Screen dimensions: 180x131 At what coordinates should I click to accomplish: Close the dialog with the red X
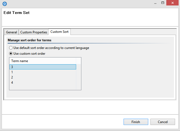tap(173, 3)
